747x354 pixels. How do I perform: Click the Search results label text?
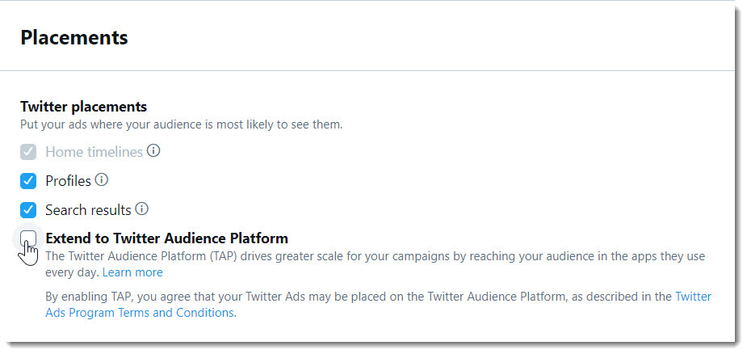[88, 210]
